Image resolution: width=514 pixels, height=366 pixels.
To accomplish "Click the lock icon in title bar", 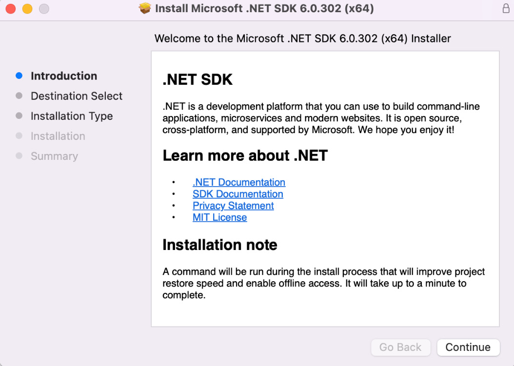I will pyautogui.click(x=506, y=8).
